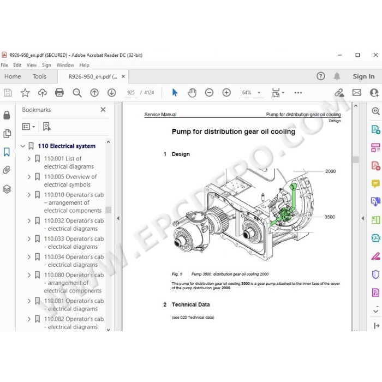Expand the right tools pane

point(376,325)
